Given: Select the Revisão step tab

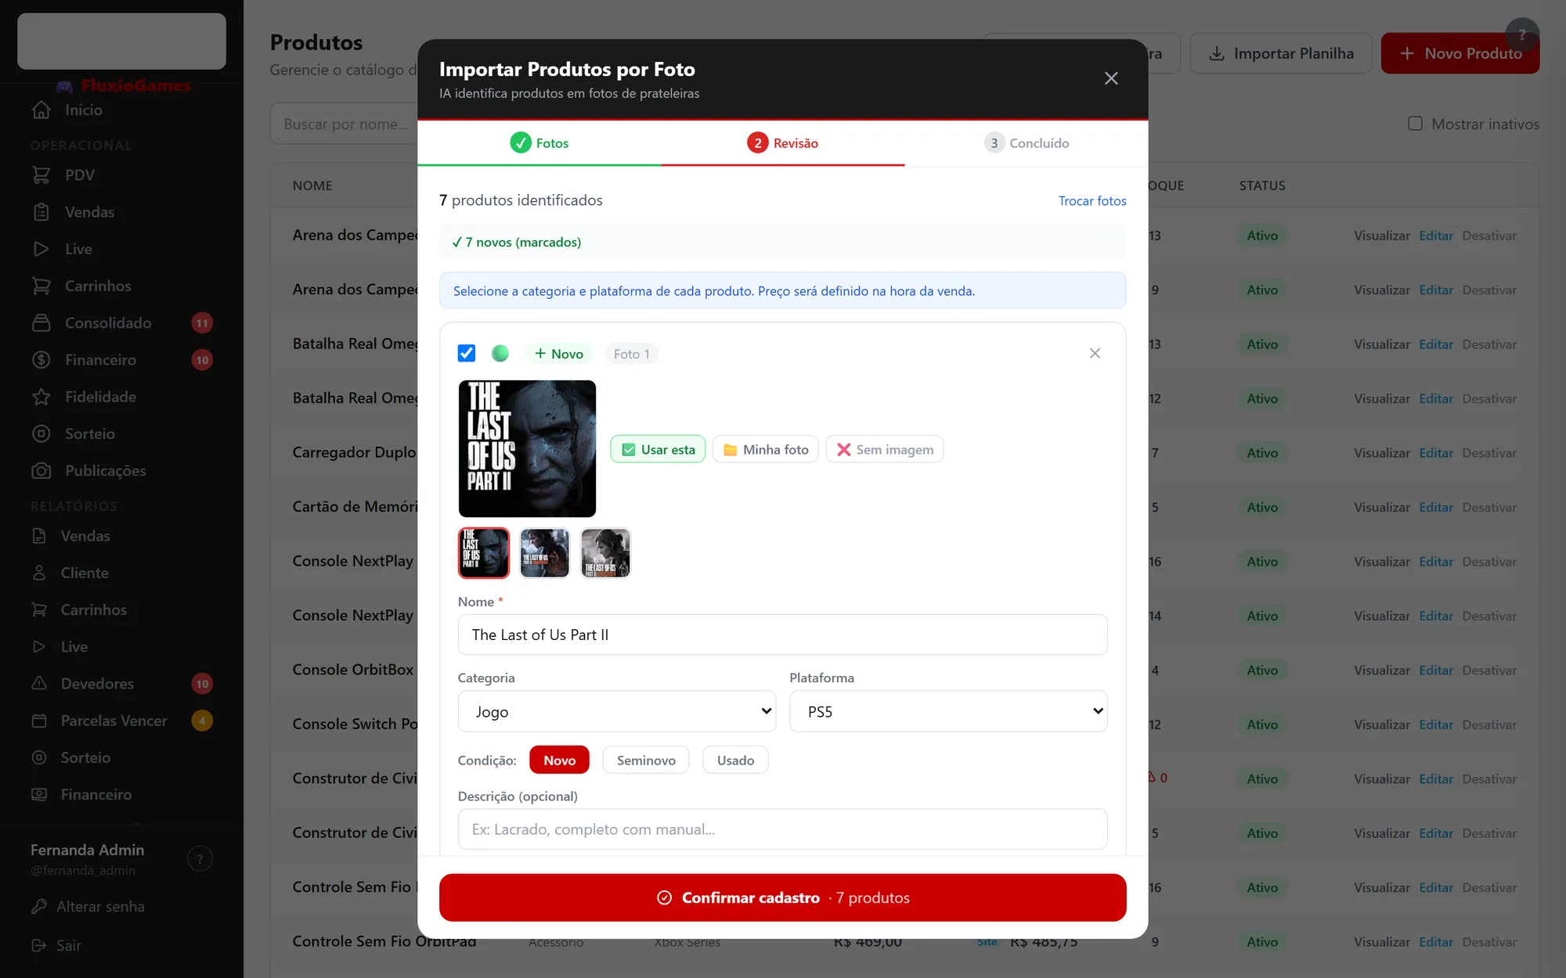Looking at the screenshot, I should click(783, 143).
